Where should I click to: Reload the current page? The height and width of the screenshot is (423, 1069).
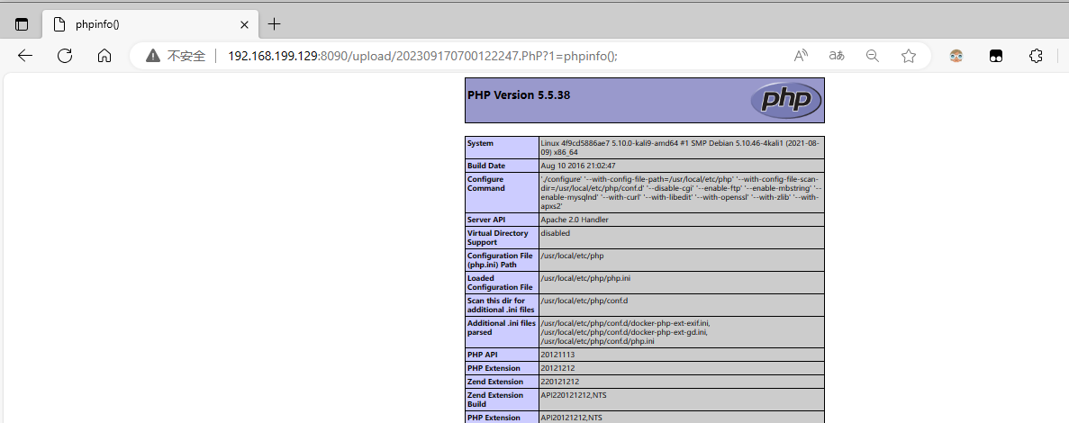[65, 56]
